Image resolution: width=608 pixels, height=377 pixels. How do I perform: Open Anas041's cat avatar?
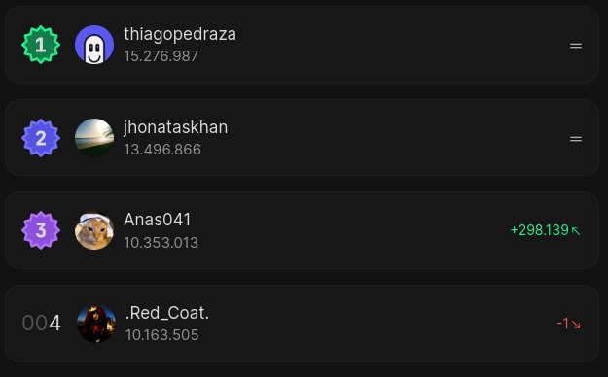[x=94, y=230]
